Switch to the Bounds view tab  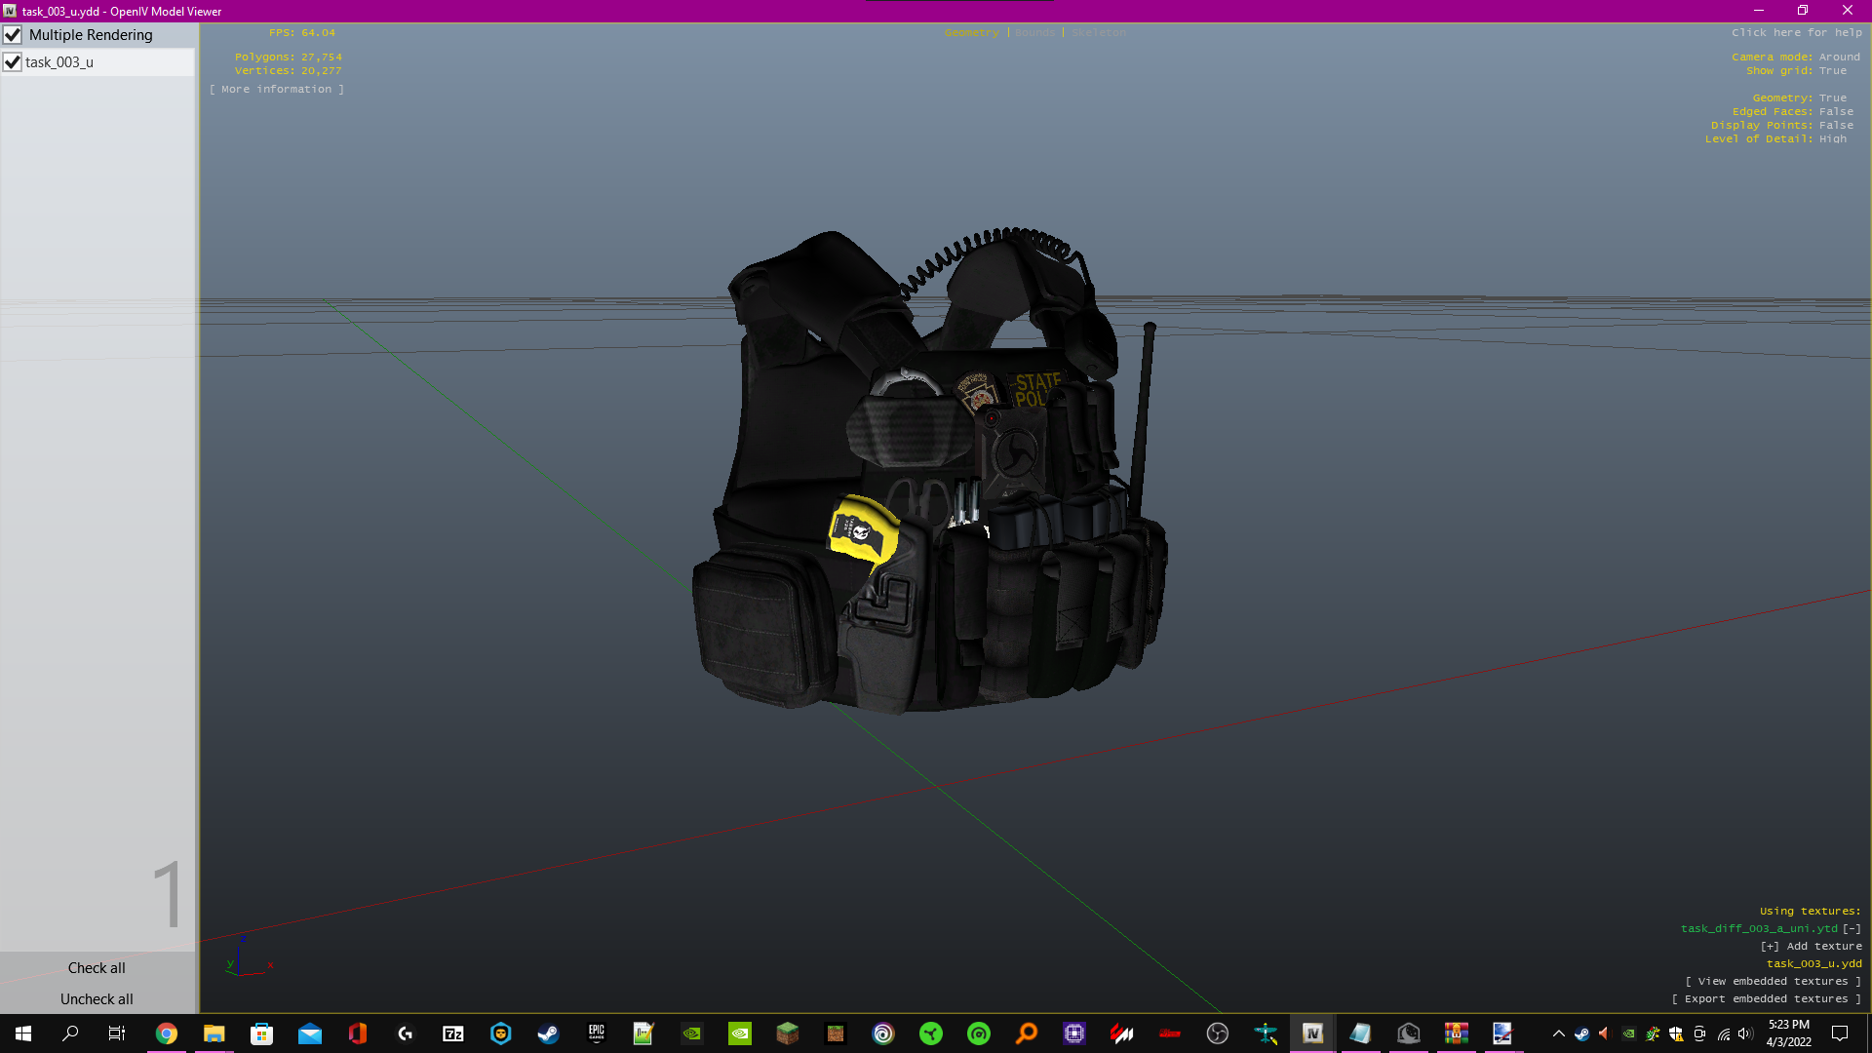(x=1034, y=33)
